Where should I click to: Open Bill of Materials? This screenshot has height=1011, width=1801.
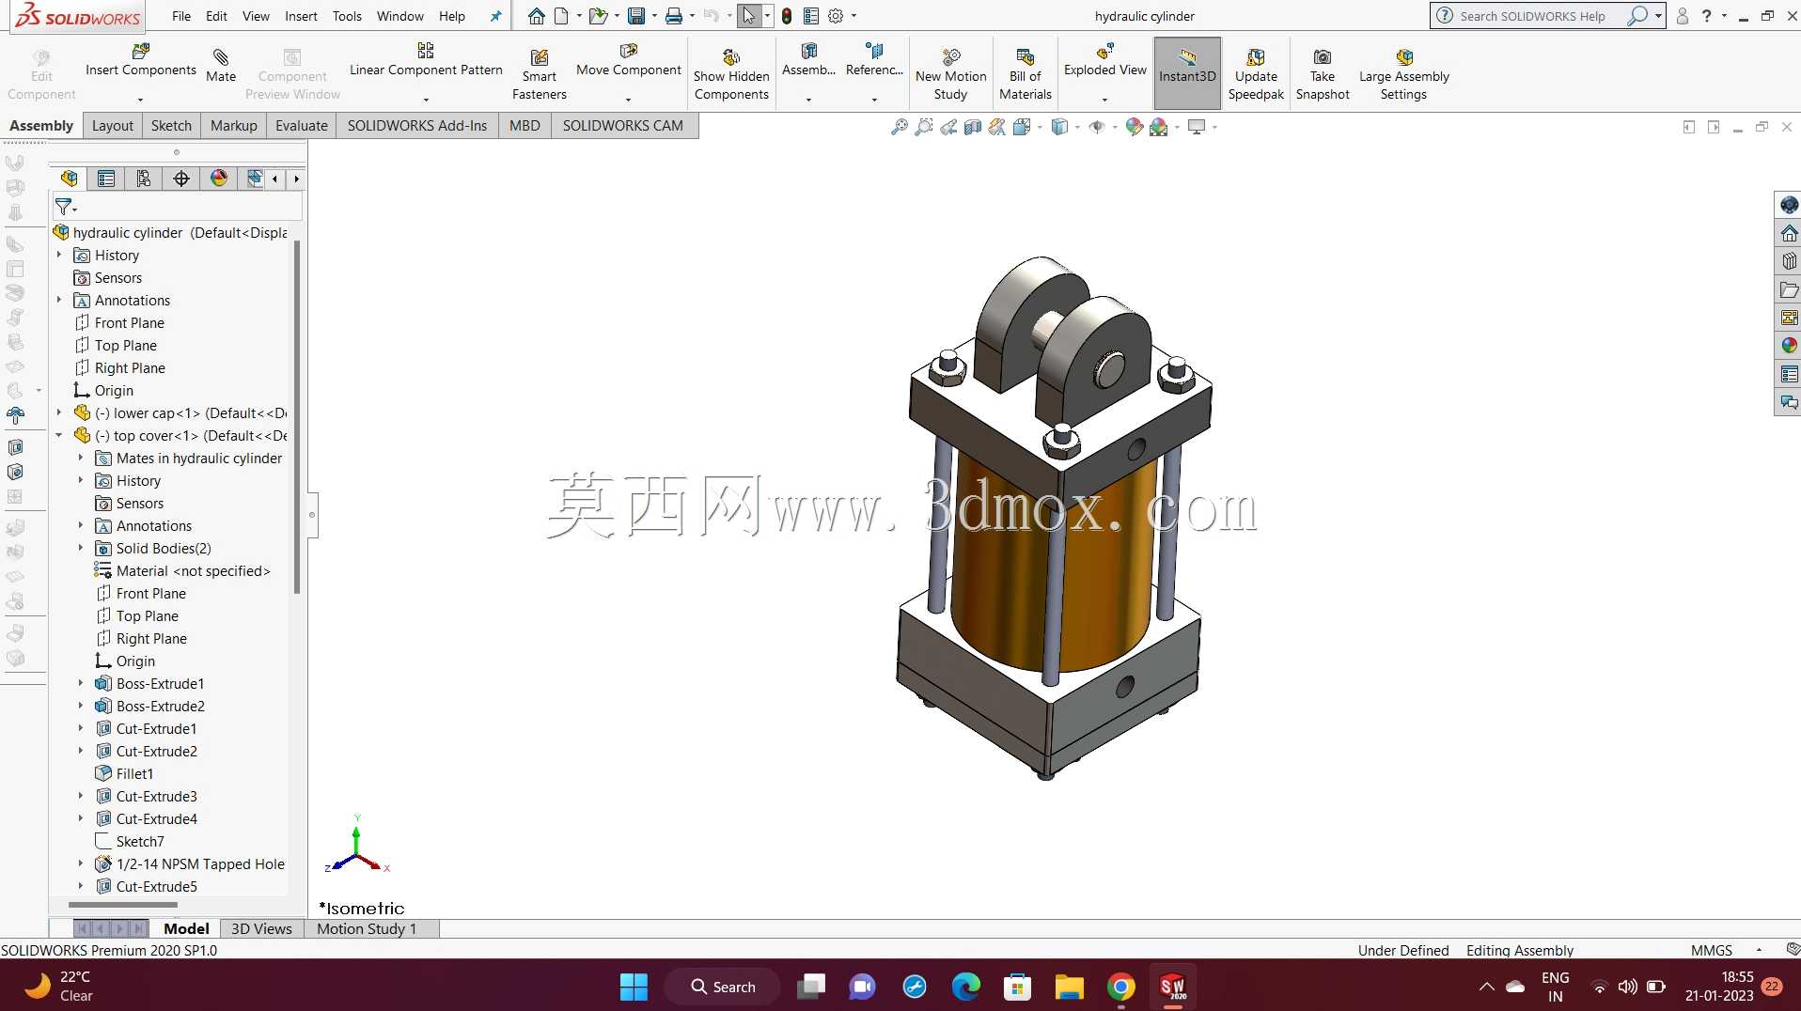[1025, 74]
